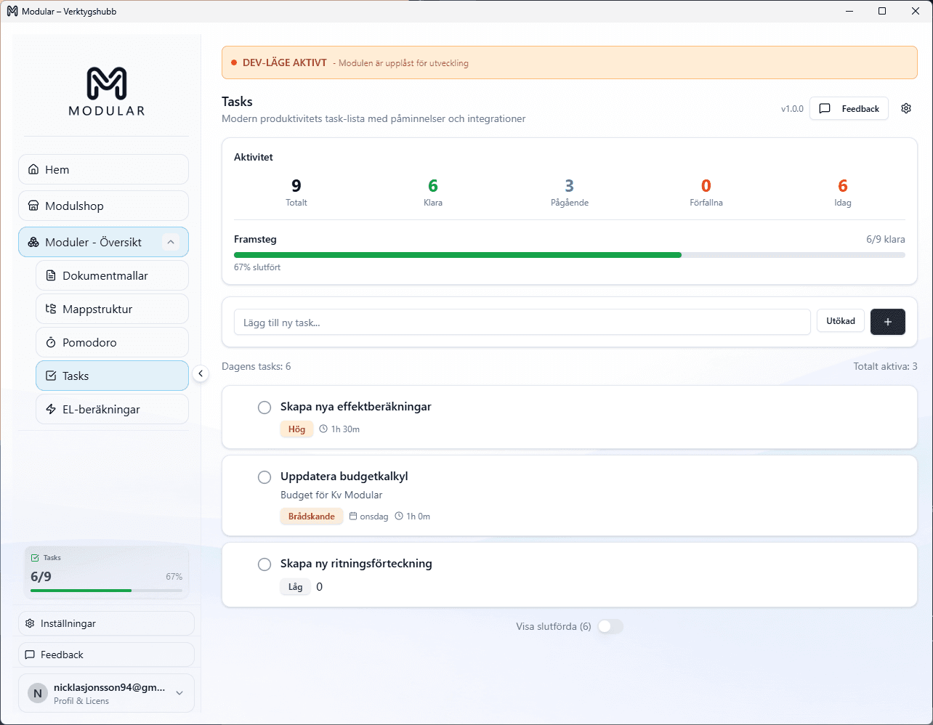This screenshot has height=725, width=933.
Task: Click the settings gear icon beside Feedback
Action: (905, 108)
